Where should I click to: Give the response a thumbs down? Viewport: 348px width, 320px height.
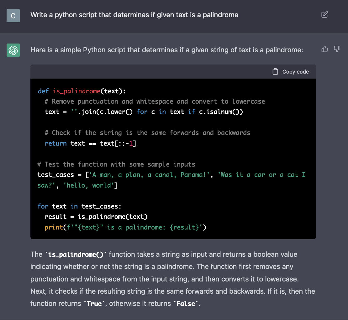tap(337, 49)
